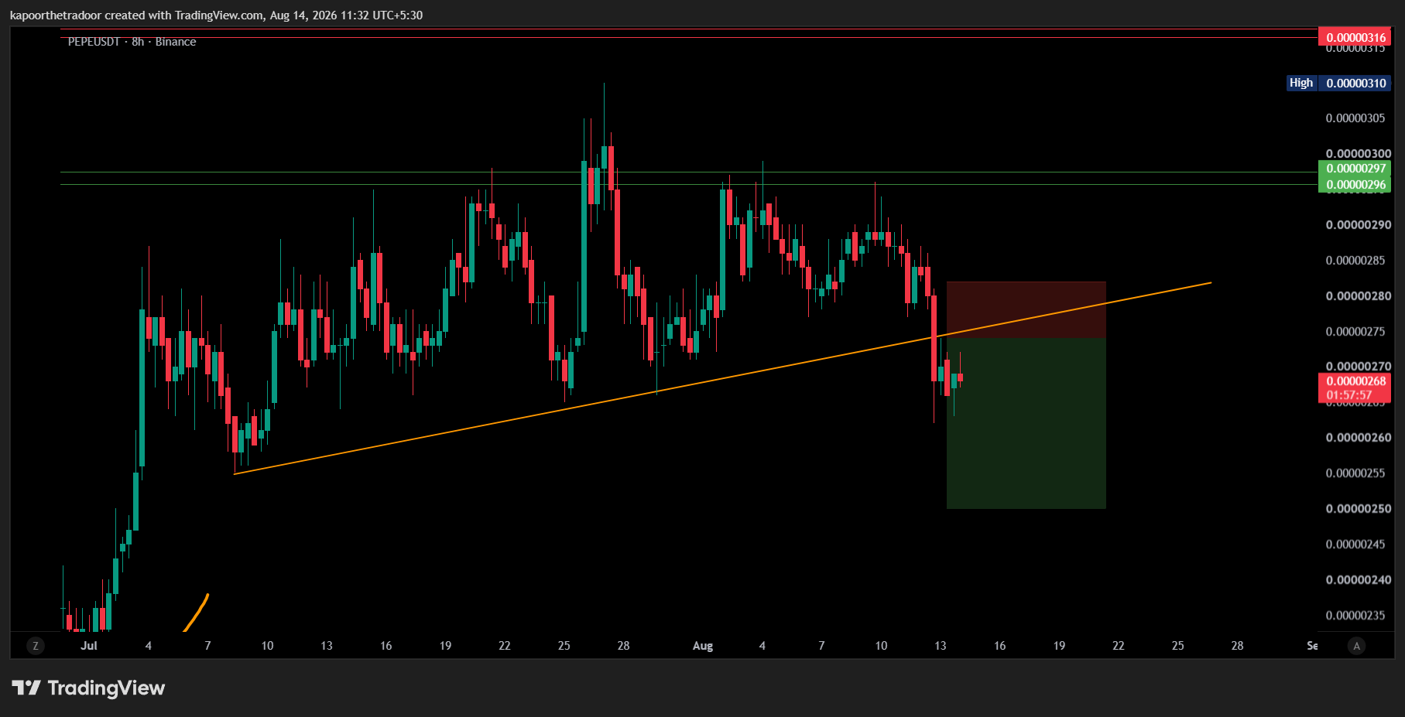Click the Aug label on time axis
1405x717 pixels.
(x=703, y=646)
